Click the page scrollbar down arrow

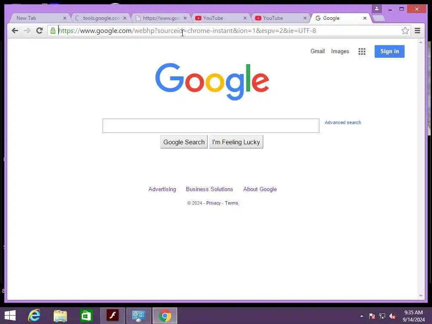pyautogui.click(x=421, y=296)
